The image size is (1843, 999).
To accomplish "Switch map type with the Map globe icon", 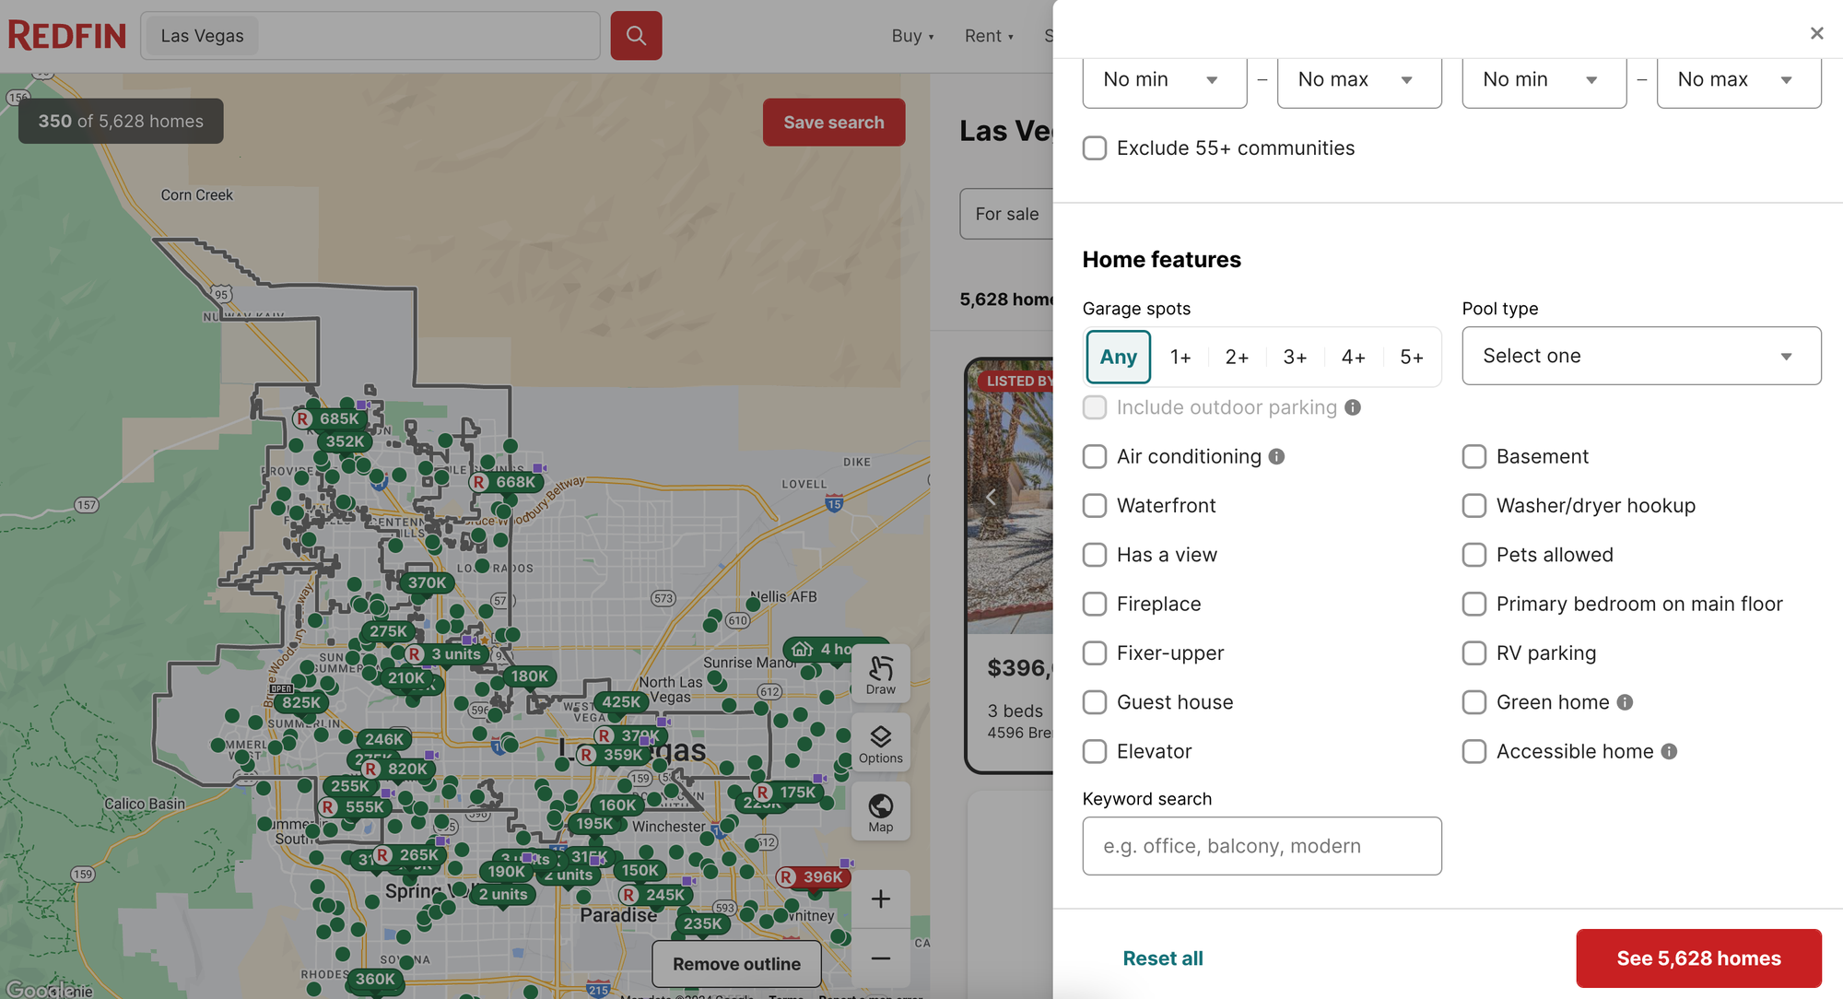I will click(880, 813).
